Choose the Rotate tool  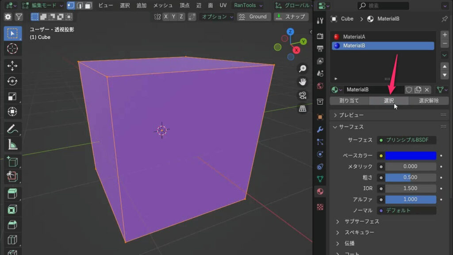(12, 81)
